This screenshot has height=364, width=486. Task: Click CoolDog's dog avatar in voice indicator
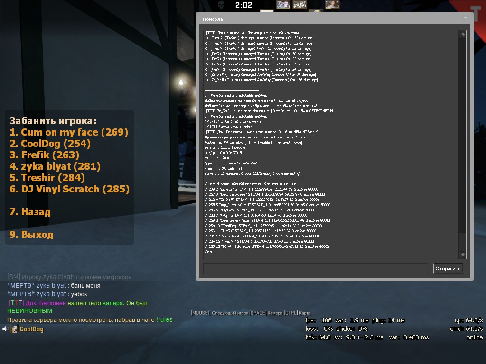pos(15,329)
